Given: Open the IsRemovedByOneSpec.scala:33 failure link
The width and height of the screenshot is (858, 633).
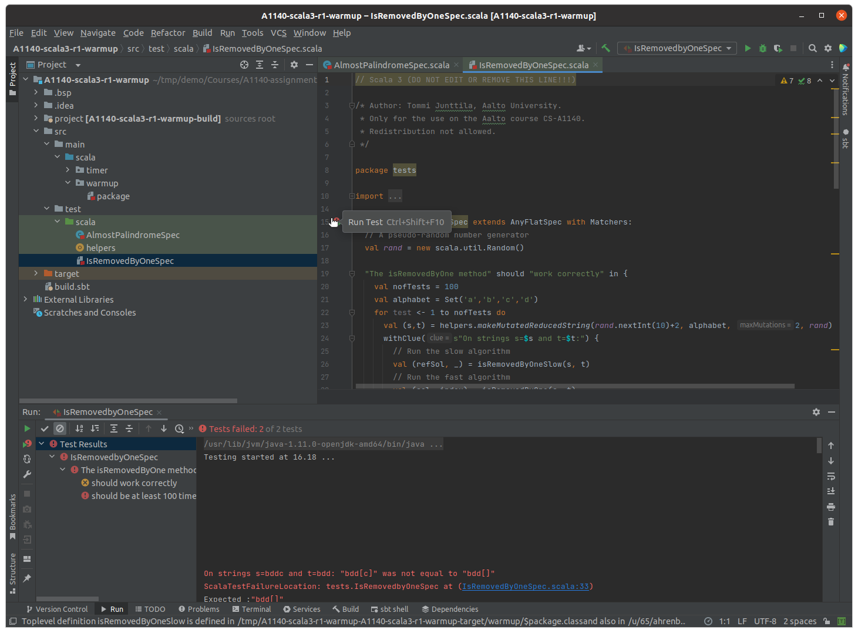Looking at the screenshot, I should click(x=525, y=587).
